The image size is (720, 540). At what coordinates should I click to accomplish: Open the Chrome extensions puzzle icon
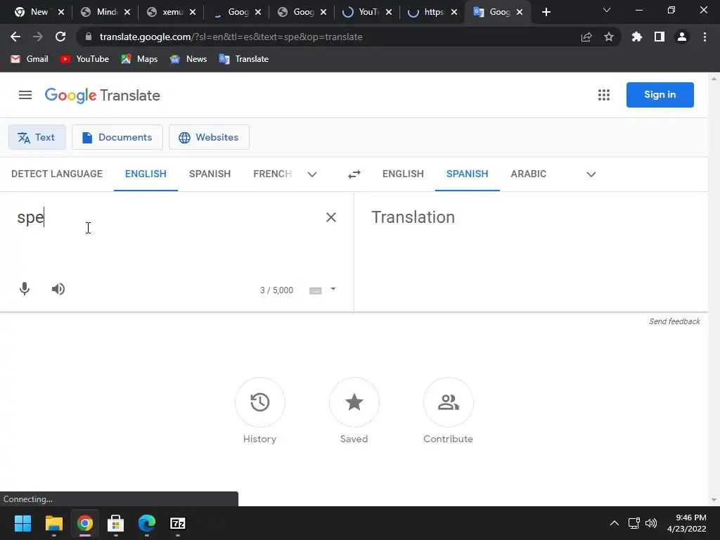point(636,37)
